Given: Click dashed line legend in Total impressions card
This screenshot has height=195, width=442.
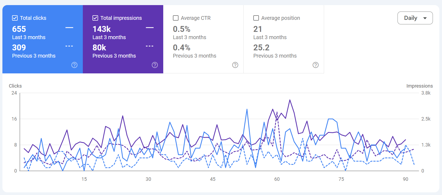Looking at the screenshot, I should [x=150, y=46].
